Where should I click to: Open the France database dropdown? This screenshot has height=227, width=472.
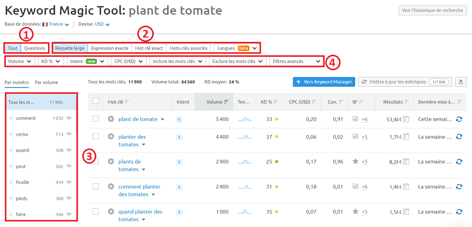pos(56,24)
